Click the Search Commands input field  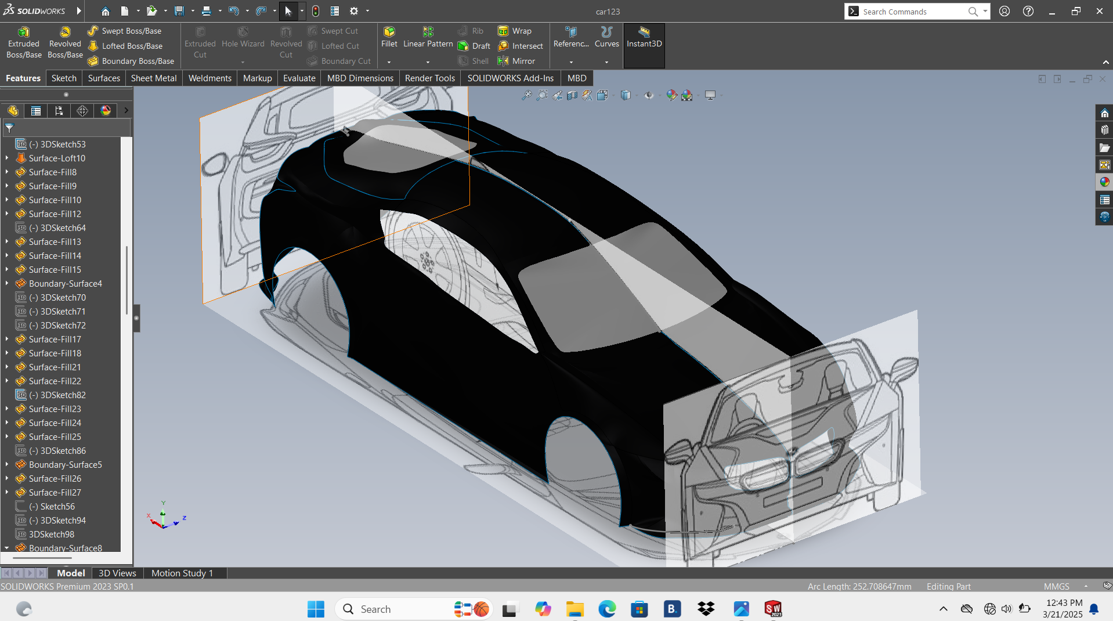(x=911, y=11)
